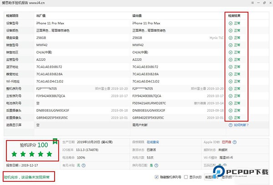Image resolution: width=273 pixels, height=185 pixels.
Task: Click the green check icon in 销售型号 row
Action: click(231, 45)
